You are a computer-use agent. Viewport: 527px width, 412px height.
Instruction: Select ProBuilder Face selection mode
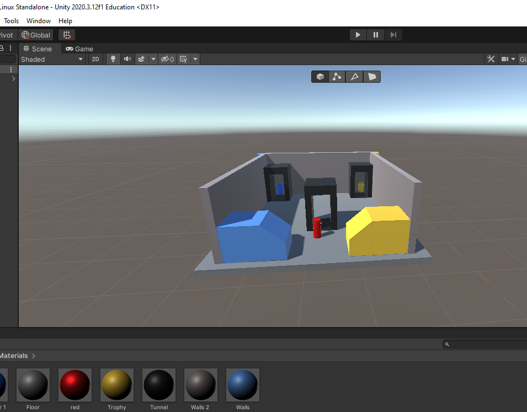coord(372,77)
